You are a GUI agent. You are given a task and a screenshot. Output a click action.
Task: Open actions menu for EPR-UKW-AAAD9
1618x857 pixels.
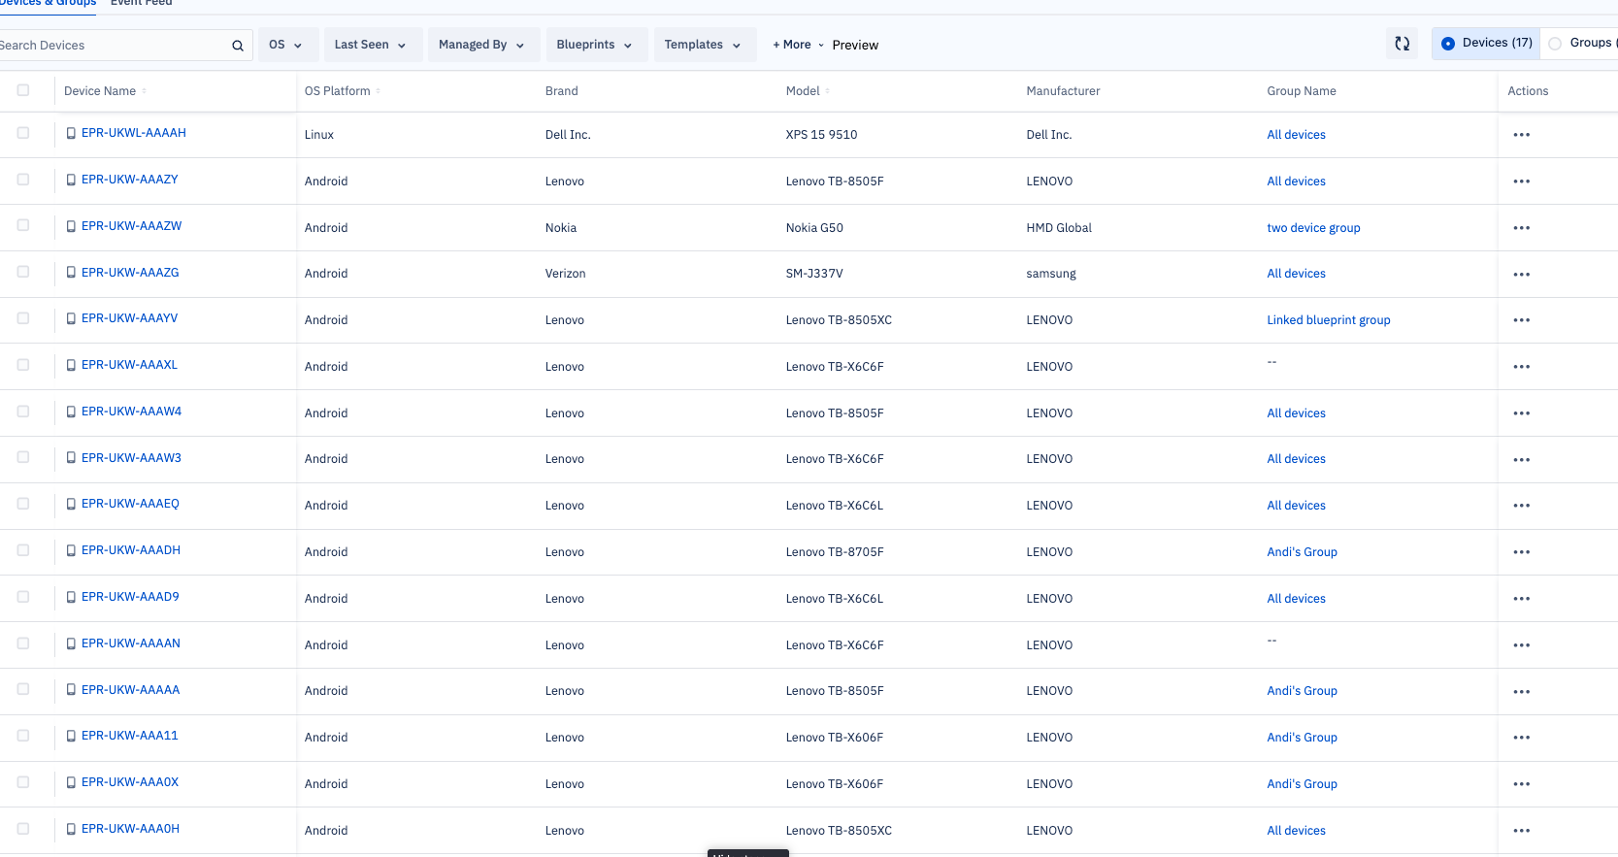point(1521,599)
